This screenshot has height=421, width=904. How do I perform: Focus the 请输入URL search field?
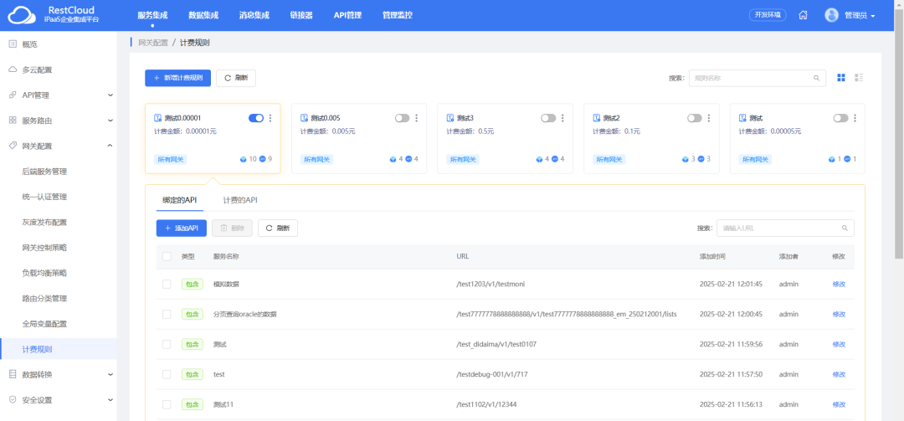778,228
